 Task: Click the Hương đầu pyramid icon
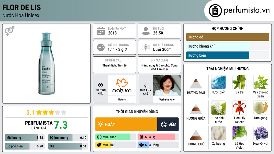[196, 83]
